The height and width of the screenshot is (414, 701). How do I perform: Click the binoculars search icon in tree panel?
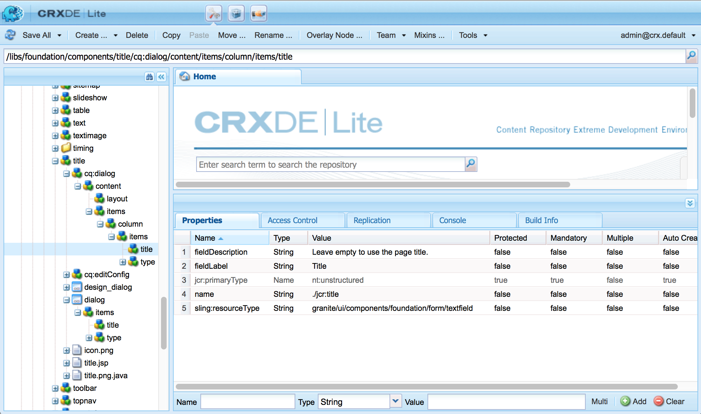(149, 77)
